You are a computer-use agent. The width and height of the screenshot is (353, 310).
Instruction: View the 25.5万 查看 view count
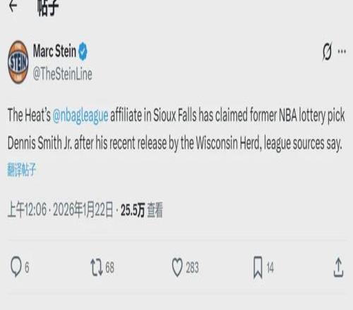(142, 210)
